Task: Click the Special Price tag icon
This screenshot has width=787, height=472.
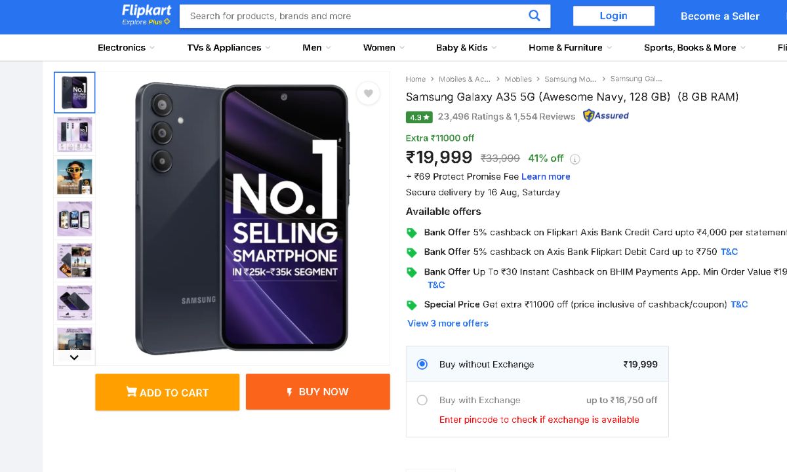Action: pyautogui.click(x=412, y=305)
